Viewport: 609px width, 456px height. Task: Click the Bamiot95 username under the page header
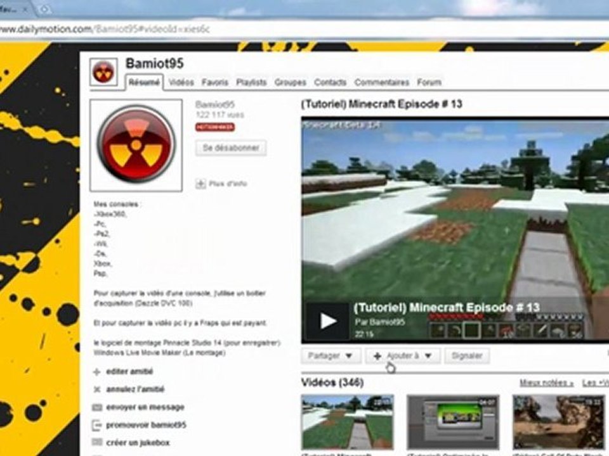(215, 104)
